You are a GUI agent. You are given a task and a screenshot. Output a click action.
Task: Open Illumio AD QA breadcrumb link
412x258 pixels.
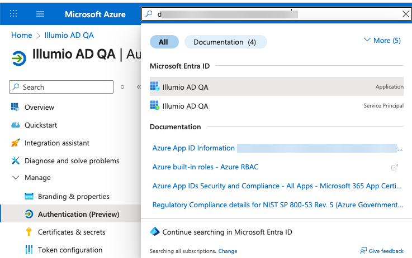coord(69,35)
